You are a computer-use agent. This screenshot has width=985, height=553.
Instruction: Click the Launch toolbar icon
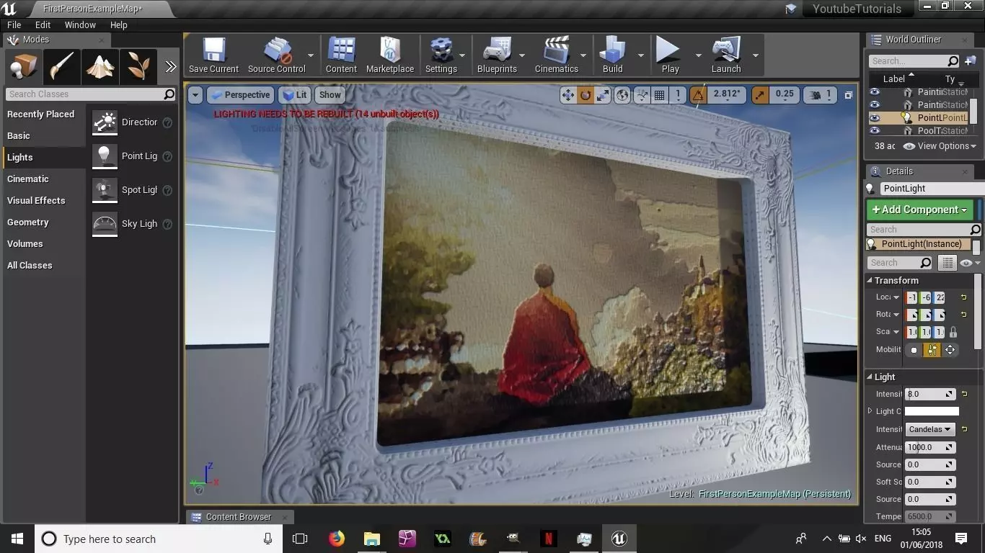point(726,55)
